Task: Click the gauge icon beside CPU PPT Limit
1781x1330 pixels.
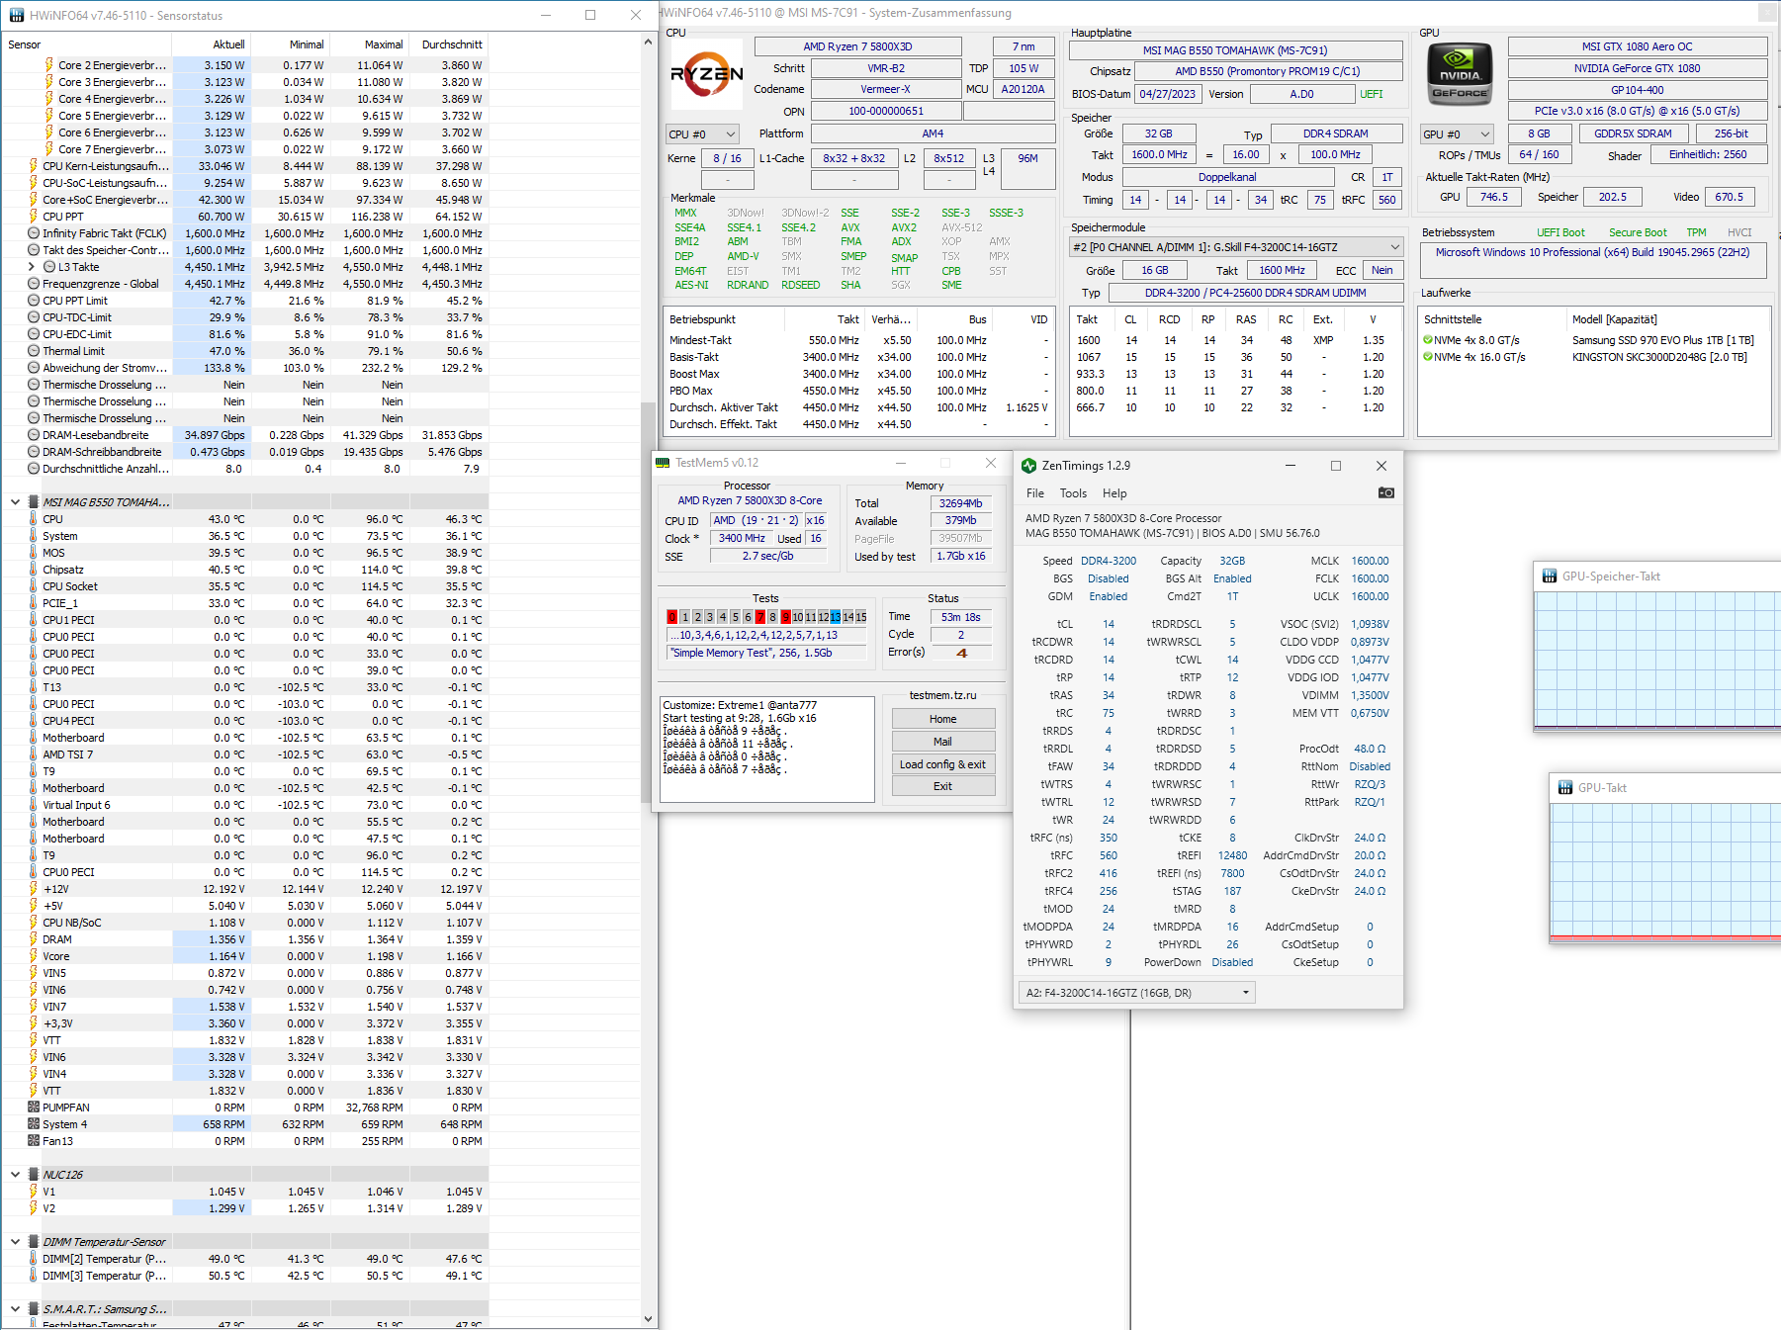Action: pos(33,300)
